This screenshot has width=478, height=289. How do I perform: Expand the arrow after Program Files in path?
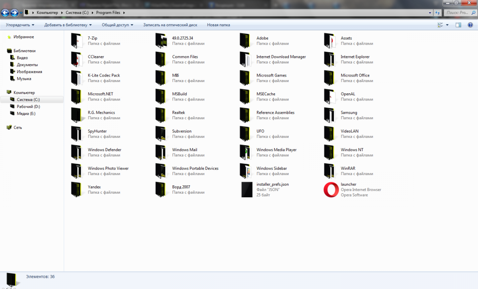click(x=124, y=13)
